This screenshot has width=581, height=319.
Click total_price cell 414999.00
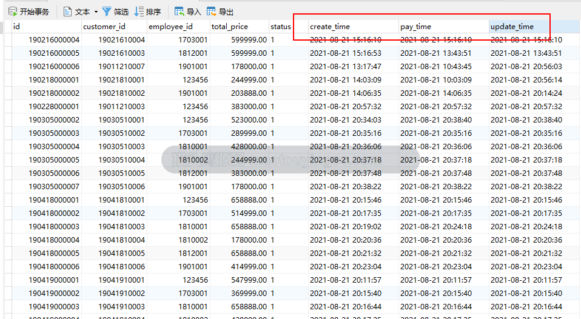tap(240, 267)
